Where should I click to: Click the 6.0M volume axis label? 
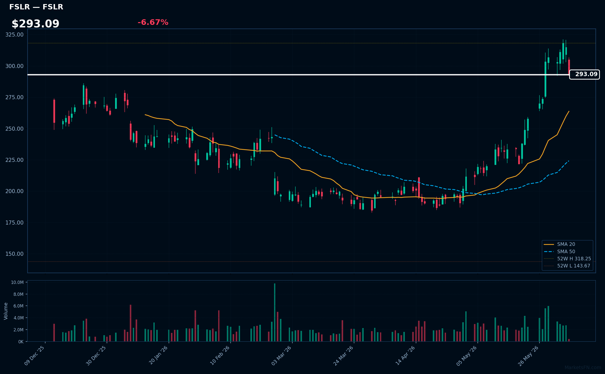click(18, 306)
